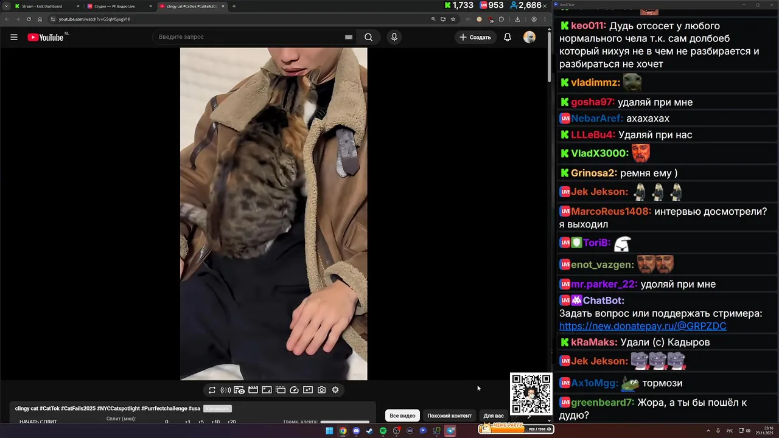Screen dimensions: 779x438
Task: Open Telegram from taskbar
Action: [450, 431]
